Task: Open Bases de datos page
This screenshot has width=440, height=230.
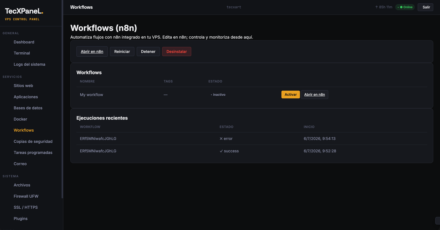Action: pyautogui.click(x=28, y=108)
